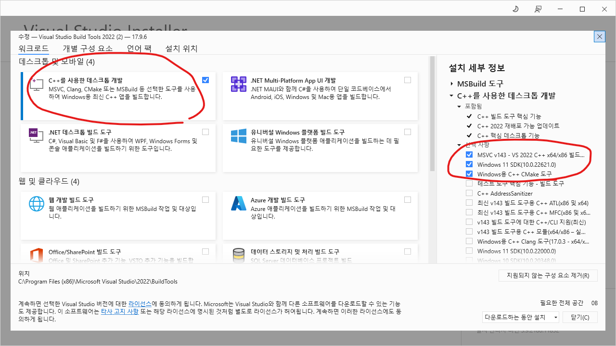Close the modify dialog with X

click(599, 37)
